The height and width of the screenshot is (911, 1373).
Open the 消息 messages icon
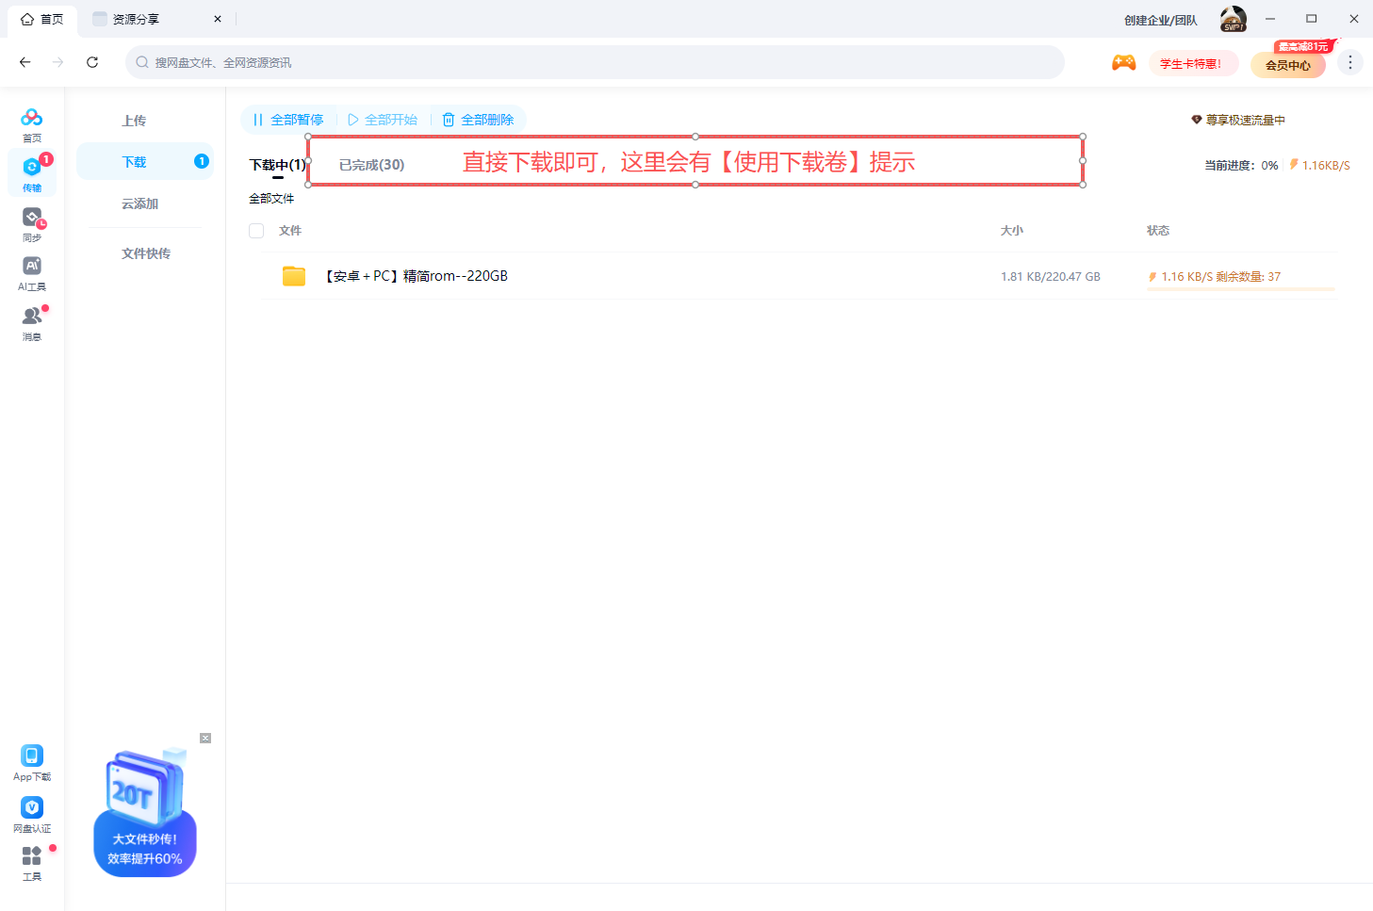pos(32,317)
